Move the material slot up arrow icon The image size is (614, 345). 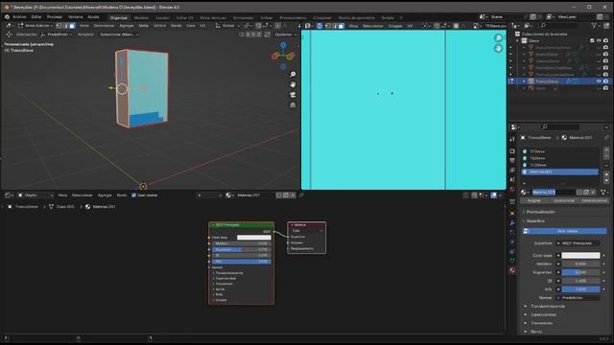pos(606,174)
